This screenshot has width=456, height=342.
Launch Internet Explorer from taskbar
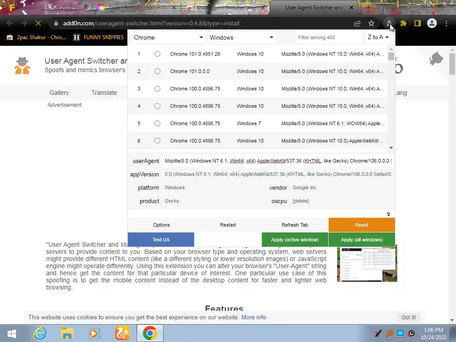[x=40, y=333]
